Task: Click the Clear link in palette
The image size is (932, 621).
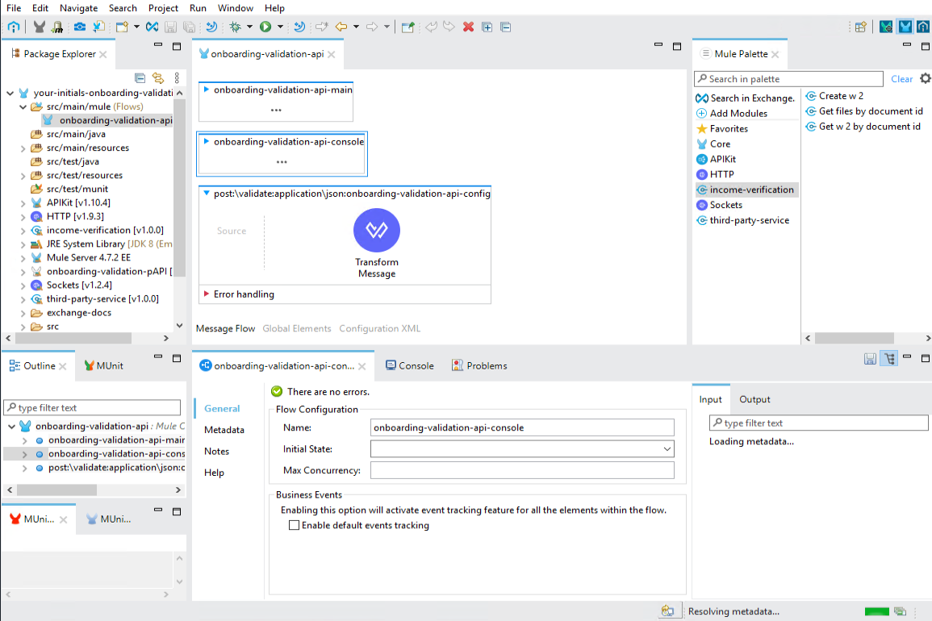Action: [x=901, y=79]
